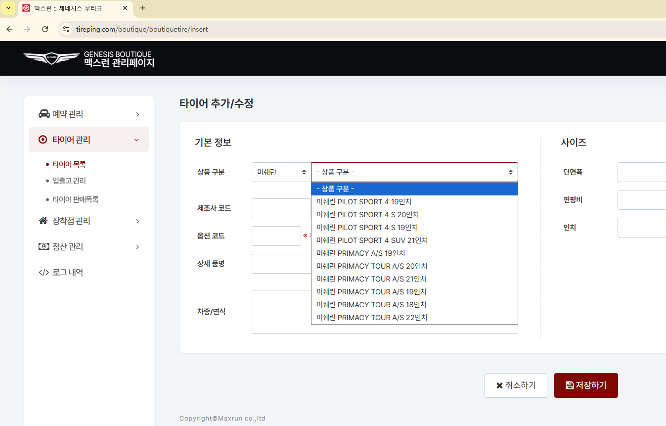Select the '- 상품 구분 -' placeholder option
Image resolution: width=666 pixels, height=426 pixels.
pos(414,189)
